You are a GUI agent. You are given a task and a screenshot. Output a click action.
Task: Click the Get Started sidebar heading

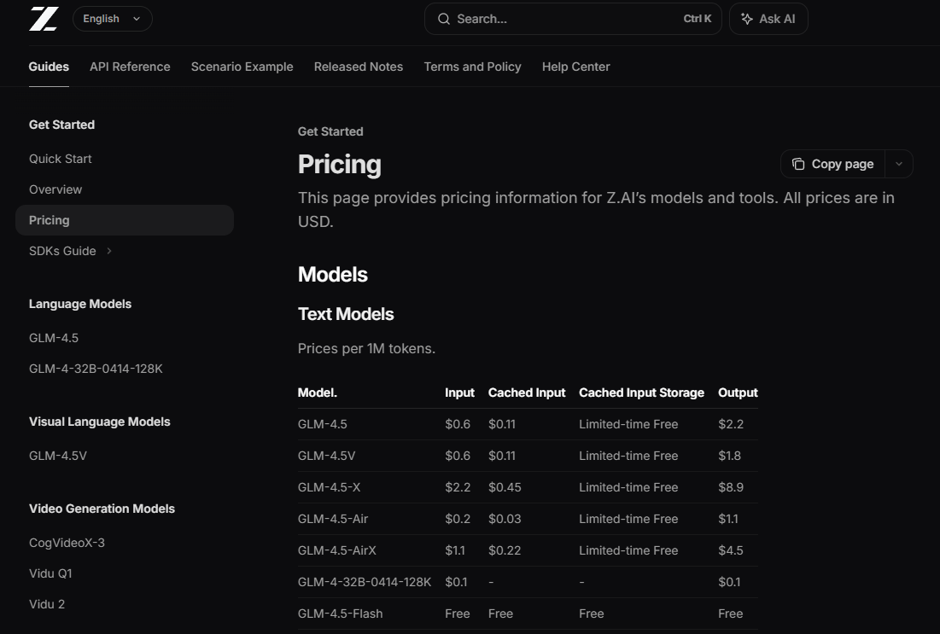61,125
